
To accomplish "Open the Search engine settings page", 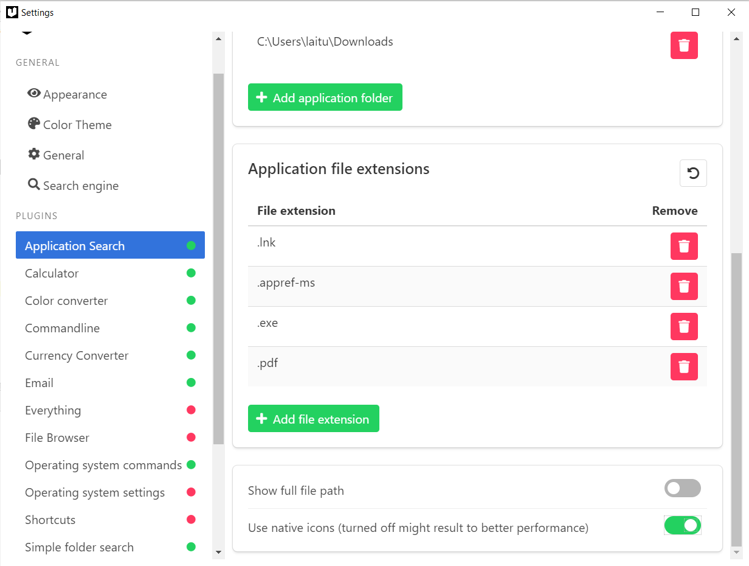I will point(73,186).
